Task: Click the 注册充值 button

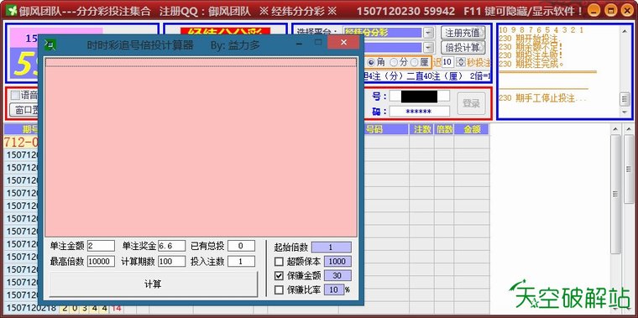Action: [x=463, y=33]
